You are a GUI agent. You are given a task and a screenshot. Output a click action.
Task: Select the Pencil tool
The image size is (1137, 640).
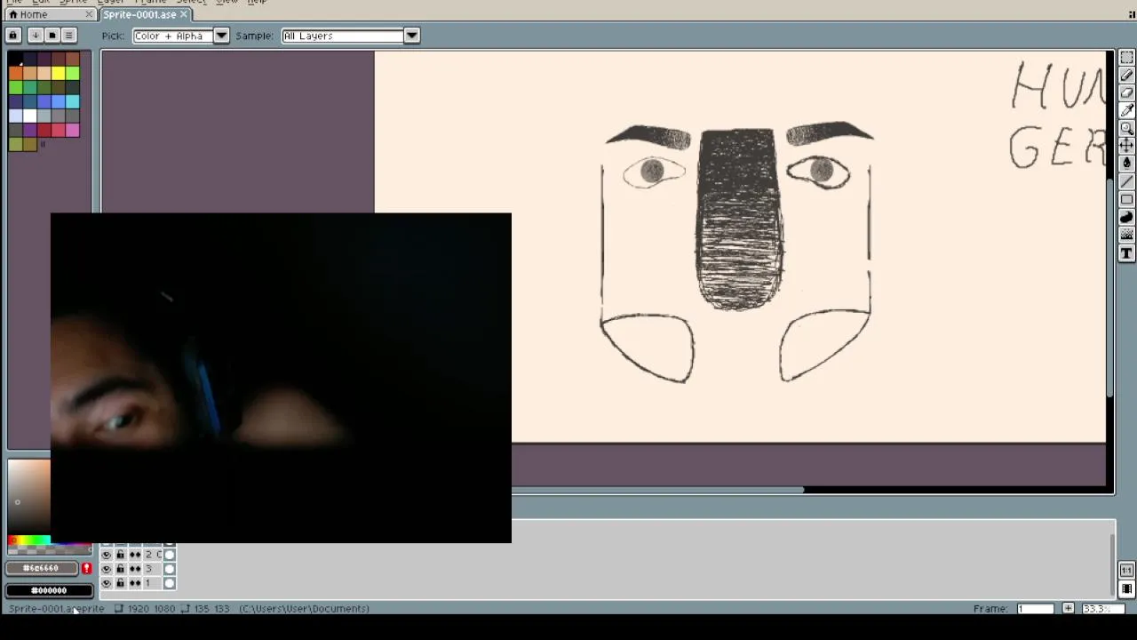(1126, 76)
